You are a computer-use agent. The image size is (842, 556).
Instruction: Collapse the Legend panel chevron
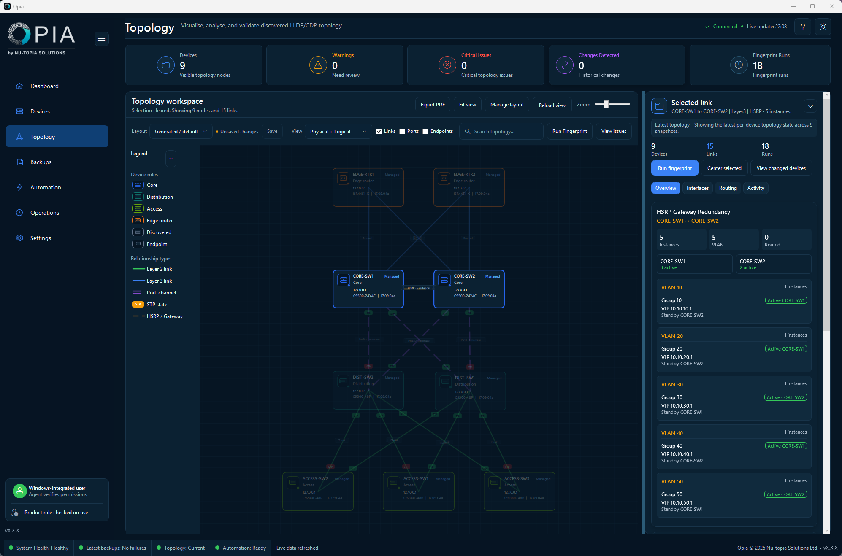(171, 159)
